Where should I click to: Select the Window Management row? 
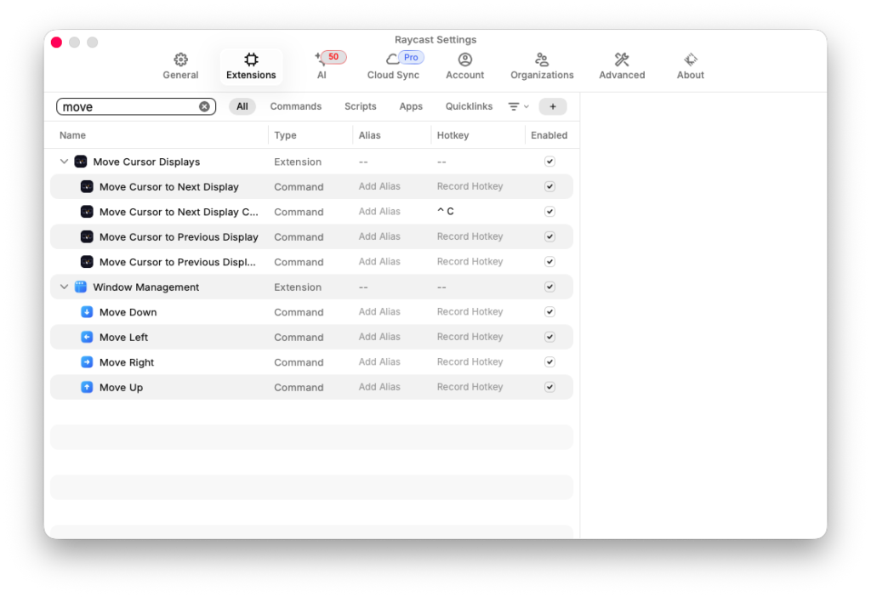tap(311, 287)
